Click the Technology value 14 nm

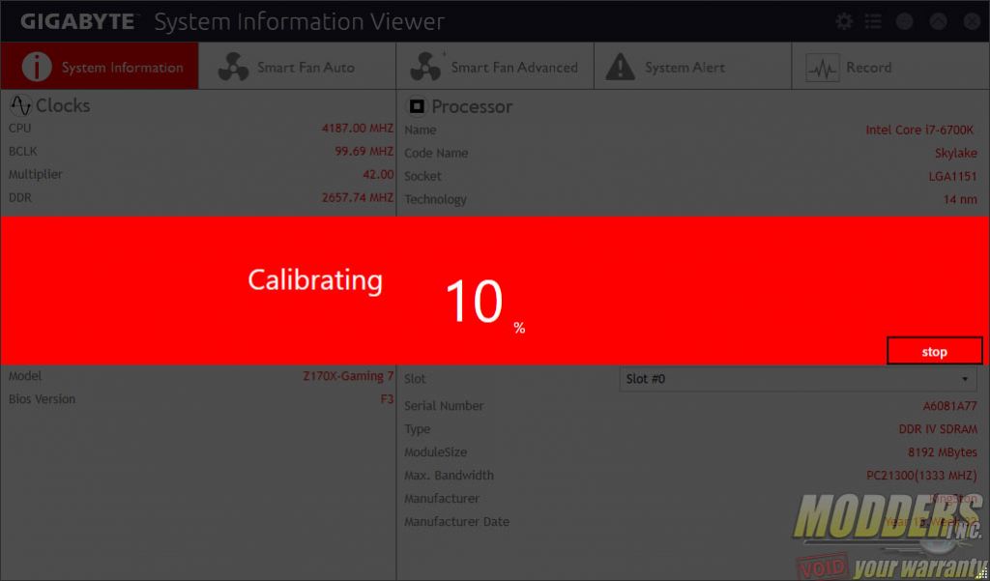[x=960, y=199]
